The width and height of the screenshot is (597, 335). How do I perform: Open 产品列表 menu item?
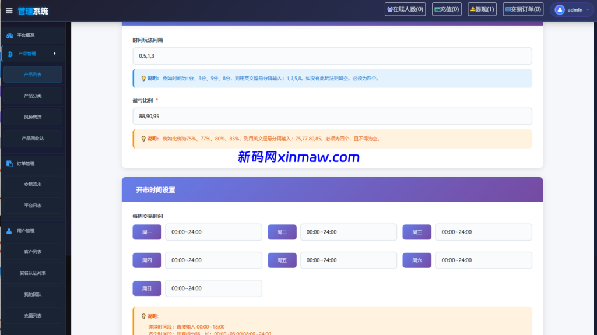tap(33, 75)
